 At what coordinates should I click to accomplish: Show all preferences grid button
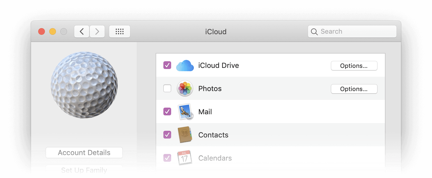point(120,31)
